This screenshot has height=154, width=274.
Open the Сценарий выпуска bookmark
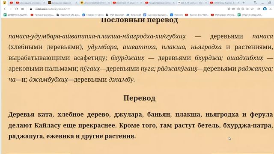click(155, 15)
